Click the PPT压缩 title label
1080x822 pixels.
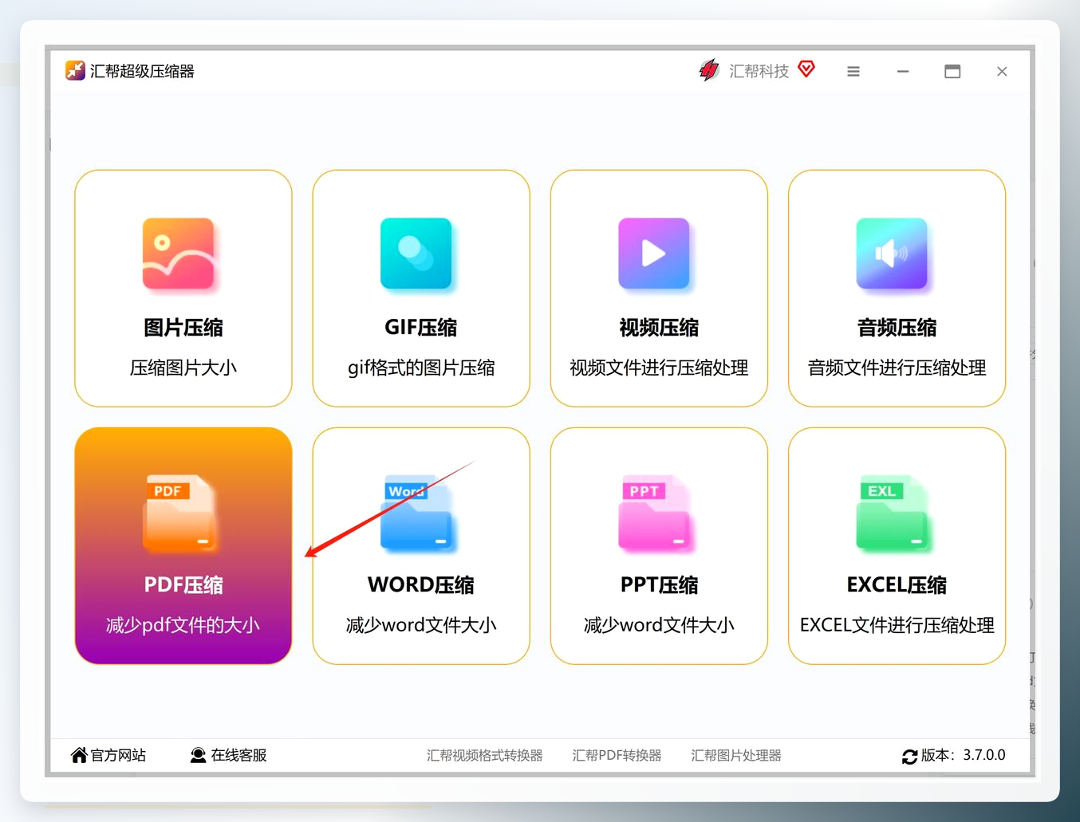click(659, 584)
